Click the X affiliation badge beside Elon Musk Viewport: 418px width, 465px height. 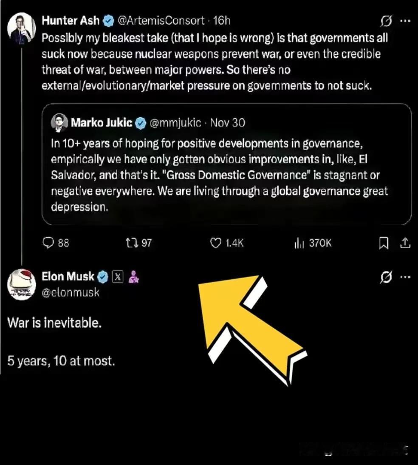[x=118, y=277]
